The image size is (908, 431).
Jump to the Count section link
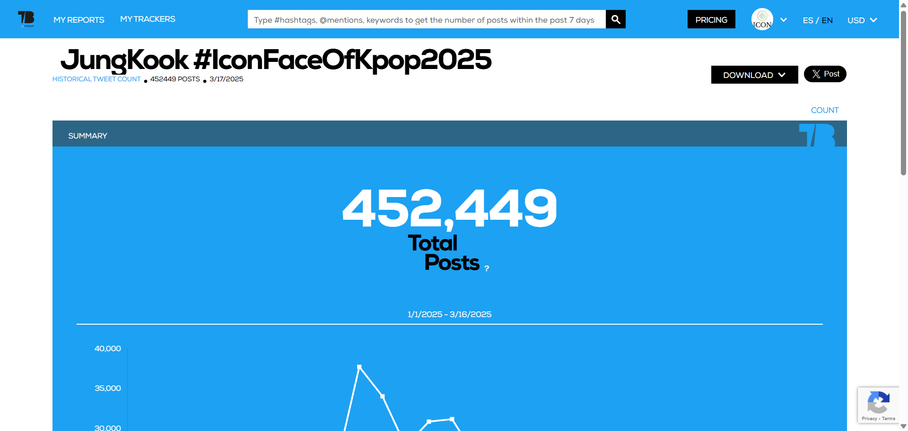click(824, 110)
